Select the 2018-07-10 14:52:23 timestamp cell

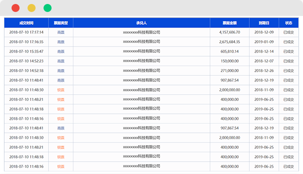click(26, 61)
